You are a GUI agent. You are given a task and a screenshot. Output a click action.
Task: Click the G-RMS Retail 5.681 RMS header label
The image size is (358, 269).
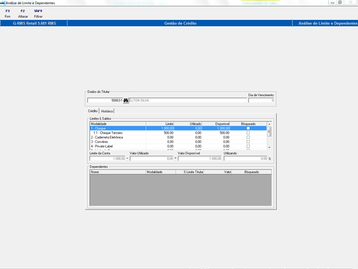pyautogui.click(x=34, y=23)
